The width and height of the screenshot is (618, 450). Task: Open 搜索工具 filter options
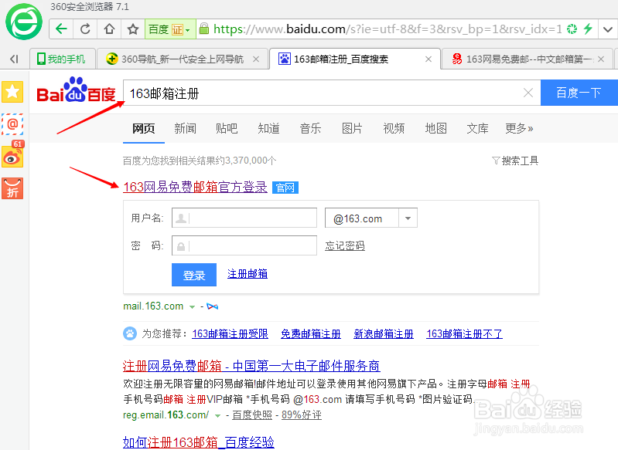point(515,161)
